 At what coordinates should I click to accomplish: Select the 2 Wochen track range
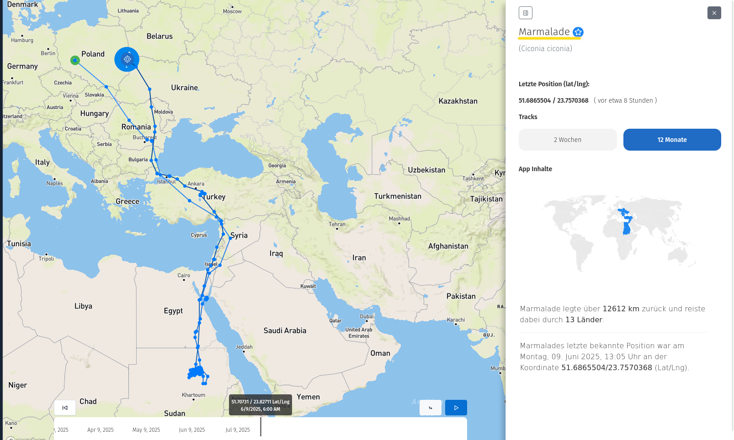568,140
